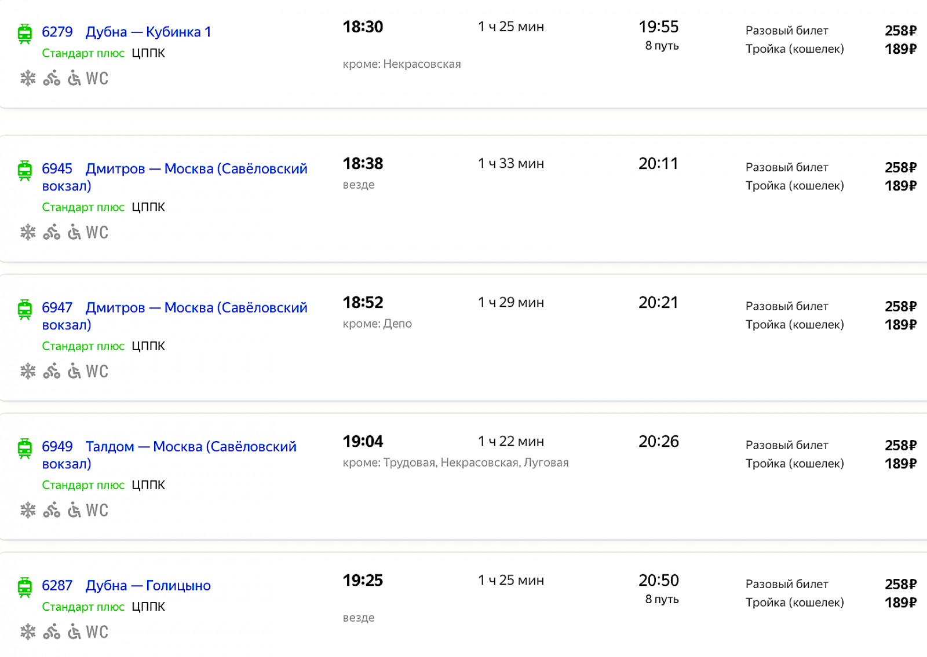Open train 6945 Дмитров — Москва link
927x657 pixels.
pyautogui.click(x=174, y=177)
